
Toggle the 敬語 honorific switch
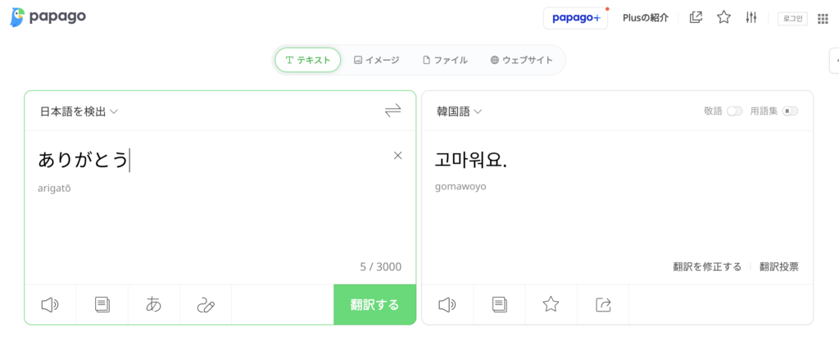734,112
